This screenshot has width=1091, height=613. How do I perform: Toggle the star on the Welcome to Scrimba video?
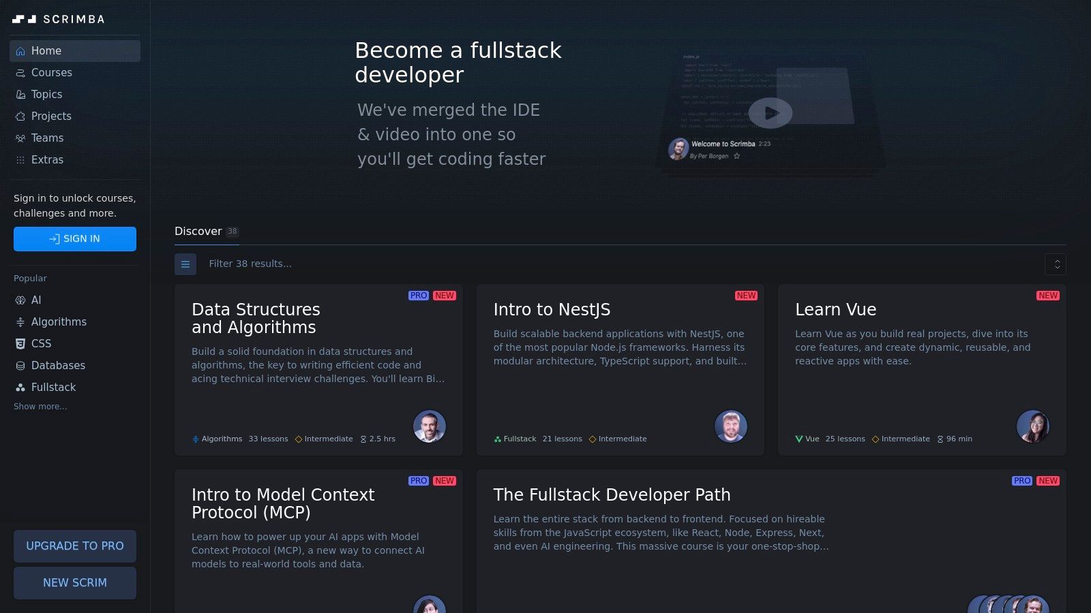point(737,156)
